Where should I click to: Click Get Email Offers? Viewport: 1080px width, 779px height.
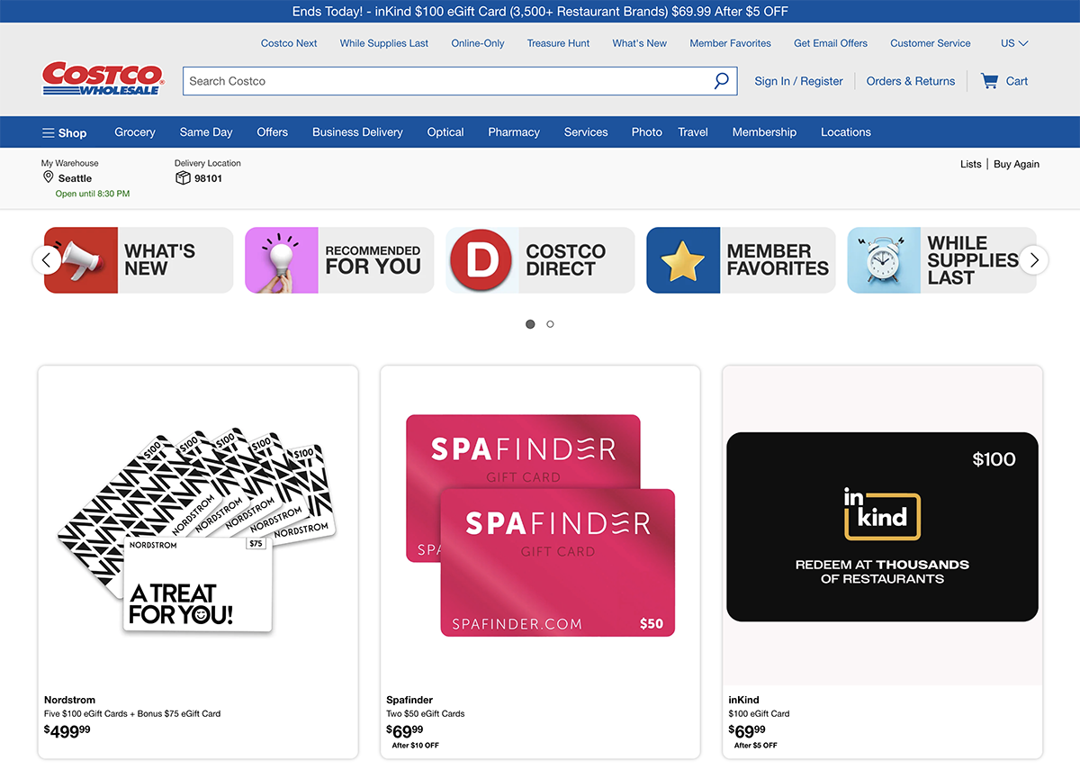click(x=831, y=43)
